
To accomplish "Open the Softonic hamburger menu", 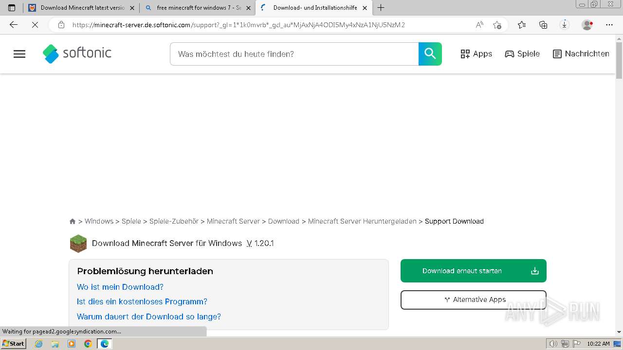I will coord(19,54).
